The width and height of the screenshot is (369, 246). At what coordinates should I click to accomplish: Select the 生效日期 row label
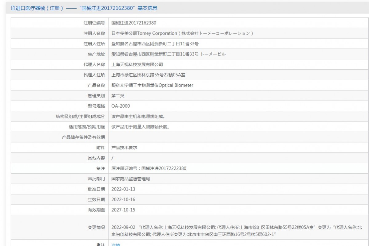point(96,200)
